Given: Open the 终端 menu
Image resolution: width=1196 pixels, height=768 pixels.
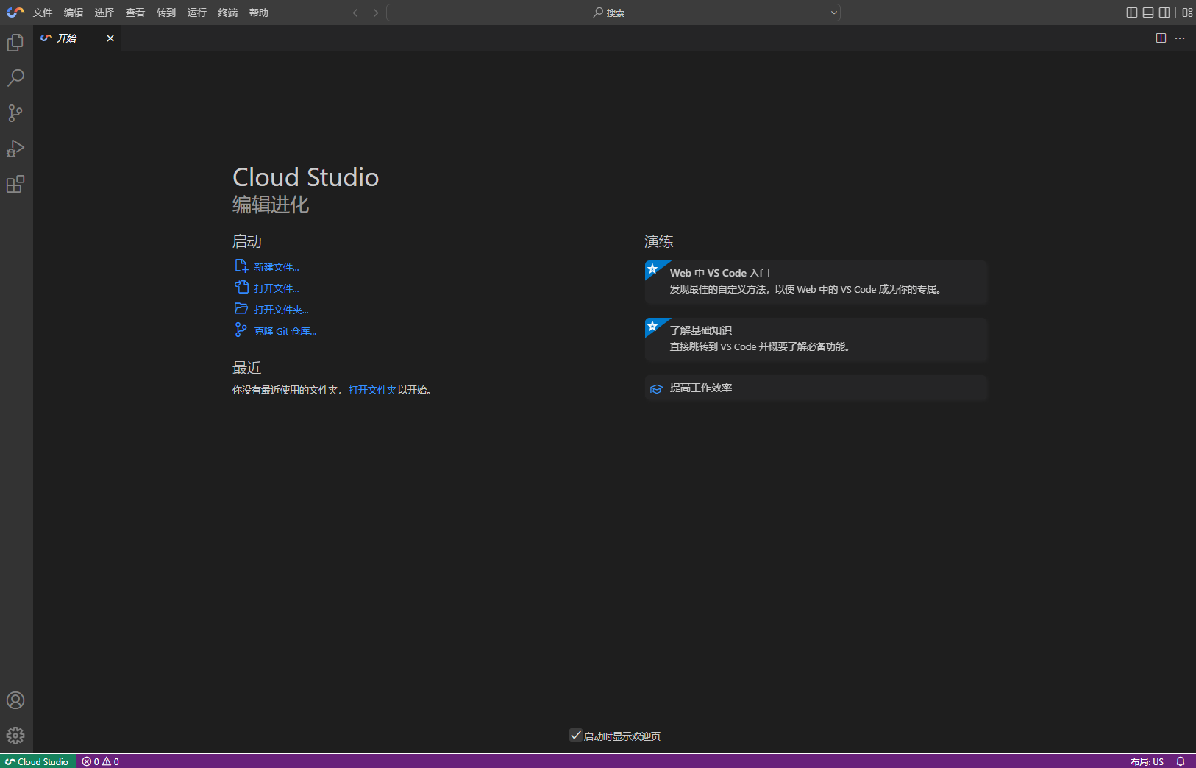Looking at the screenshot, I should (228, 13).
